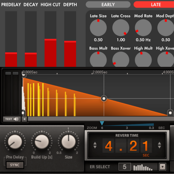
Task: Click the Mod Rate knob
Action: pos(143,28)
